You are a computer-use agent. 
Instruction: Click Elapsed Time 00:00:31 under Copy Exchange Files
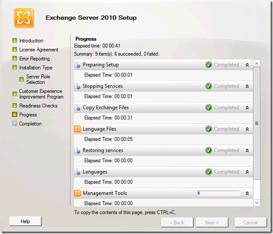click(x=108, y=118)
